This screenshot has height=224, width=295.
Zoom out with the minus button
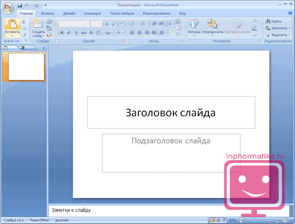coord(242,220)
